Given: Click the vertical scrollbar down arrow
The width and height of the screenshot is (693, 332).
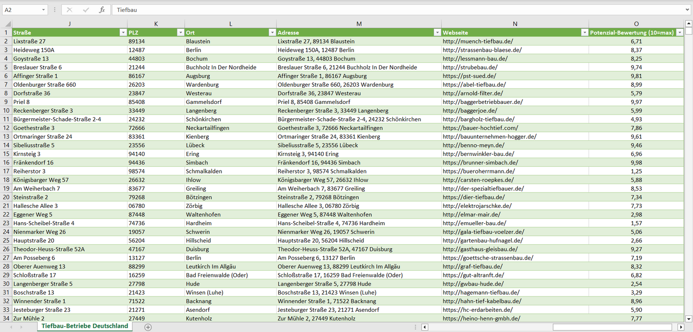Looking at the screenshot, I should [x=689, y=318].
